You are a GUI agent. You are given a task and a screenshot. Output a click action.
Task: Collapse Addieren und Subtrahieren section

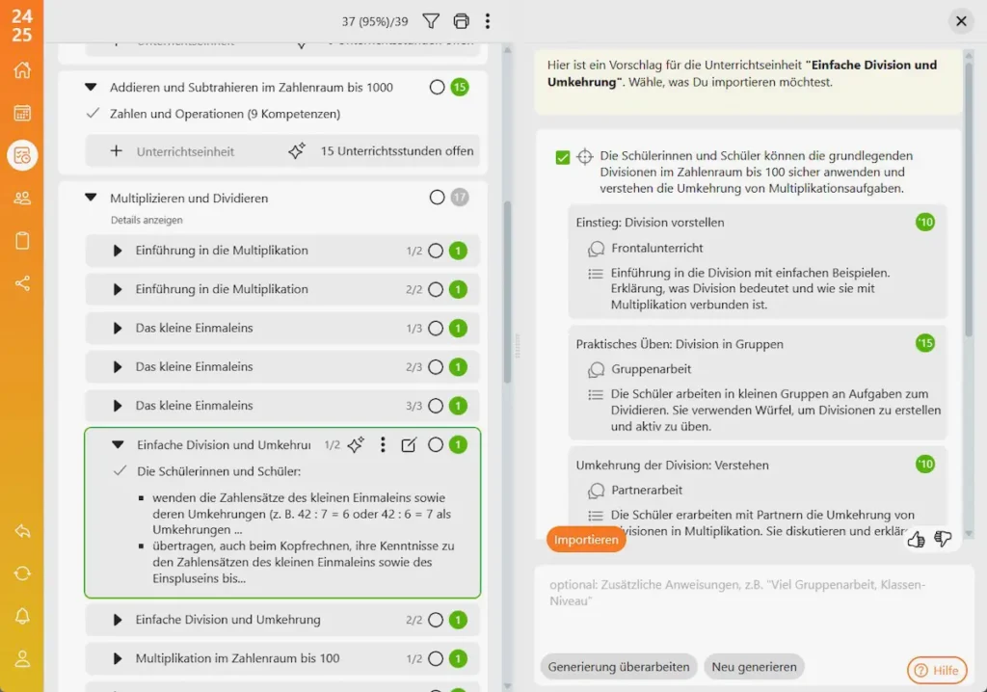pyautogui.click(x=91, y=87)
